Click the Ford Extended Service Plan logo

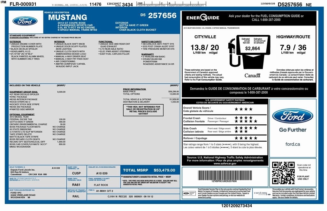[189, 193]
